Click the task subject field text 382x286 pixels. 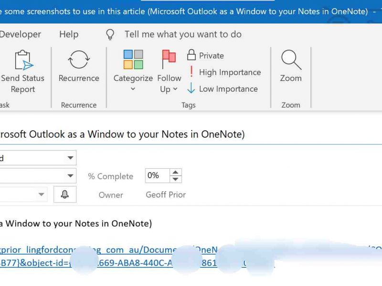pos(122,134)
